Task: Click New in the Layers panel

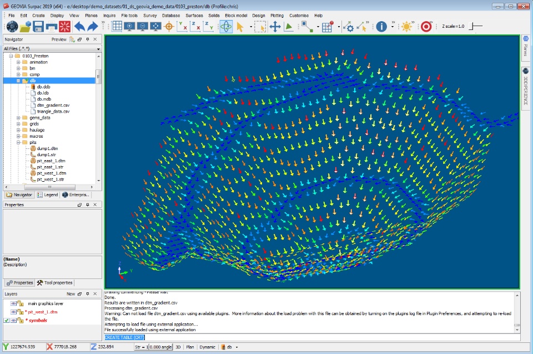Action: click(71, 294)
